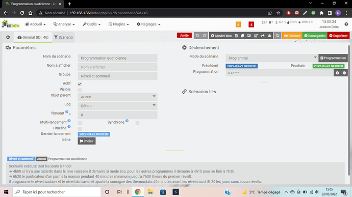Uncheck the Actif checkbox

(80, 84)
